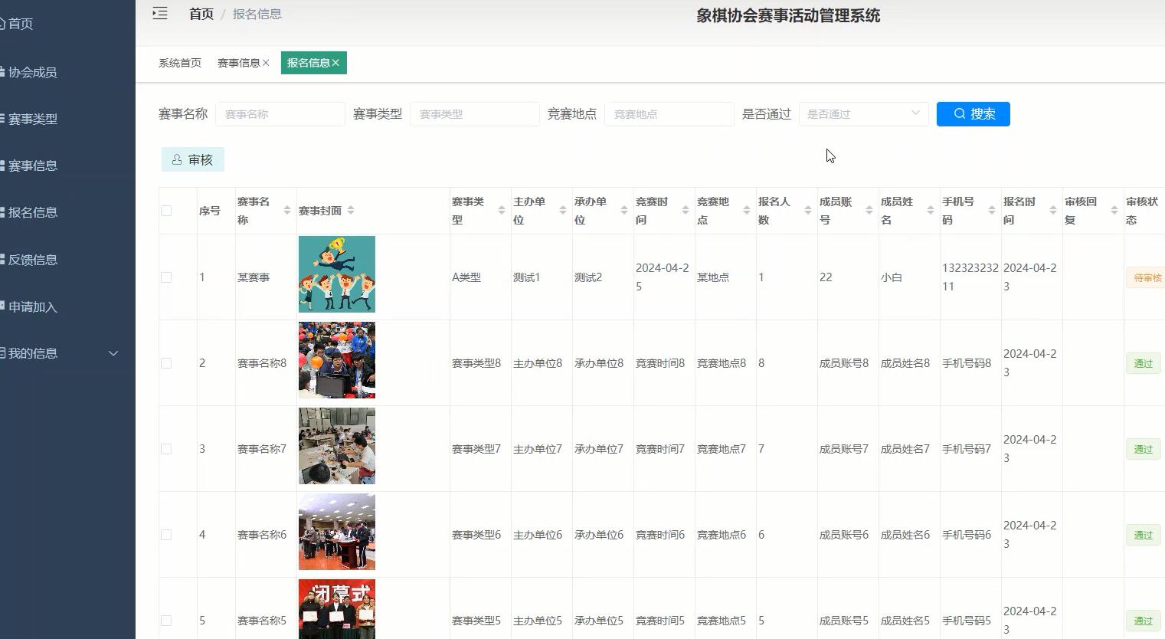The image size is (1165, 639).
Task: Check the row for 赛事名称7
Action: tap(166, 449)
